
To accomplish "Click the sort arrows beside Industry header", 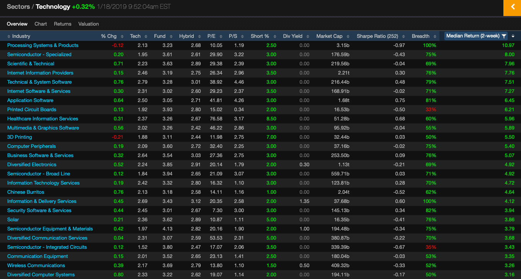I will click(x=9, y=36).
